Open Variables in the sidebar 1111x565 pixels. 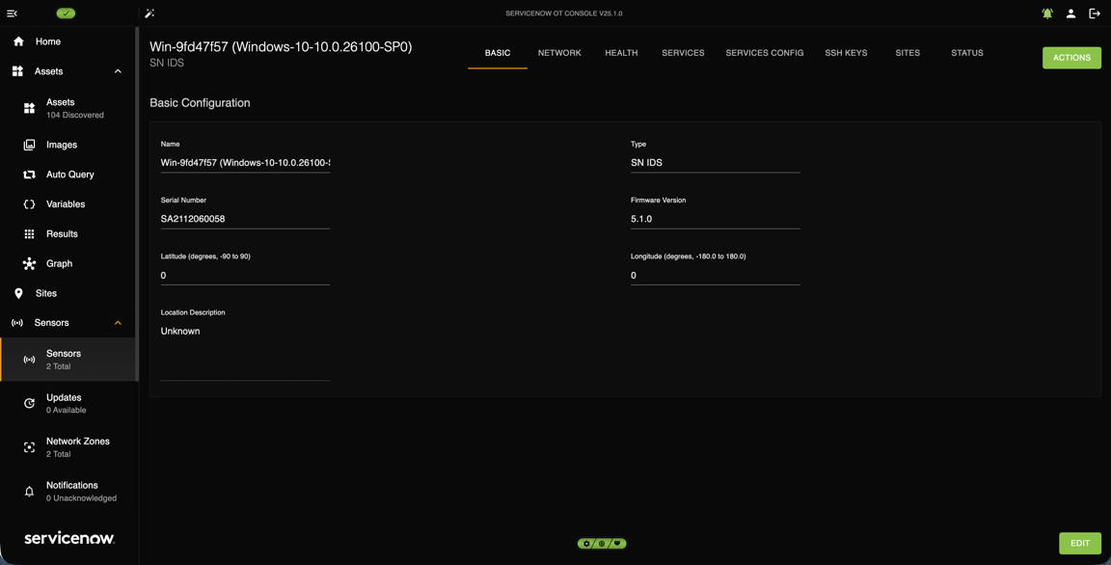tap(68, 203)
